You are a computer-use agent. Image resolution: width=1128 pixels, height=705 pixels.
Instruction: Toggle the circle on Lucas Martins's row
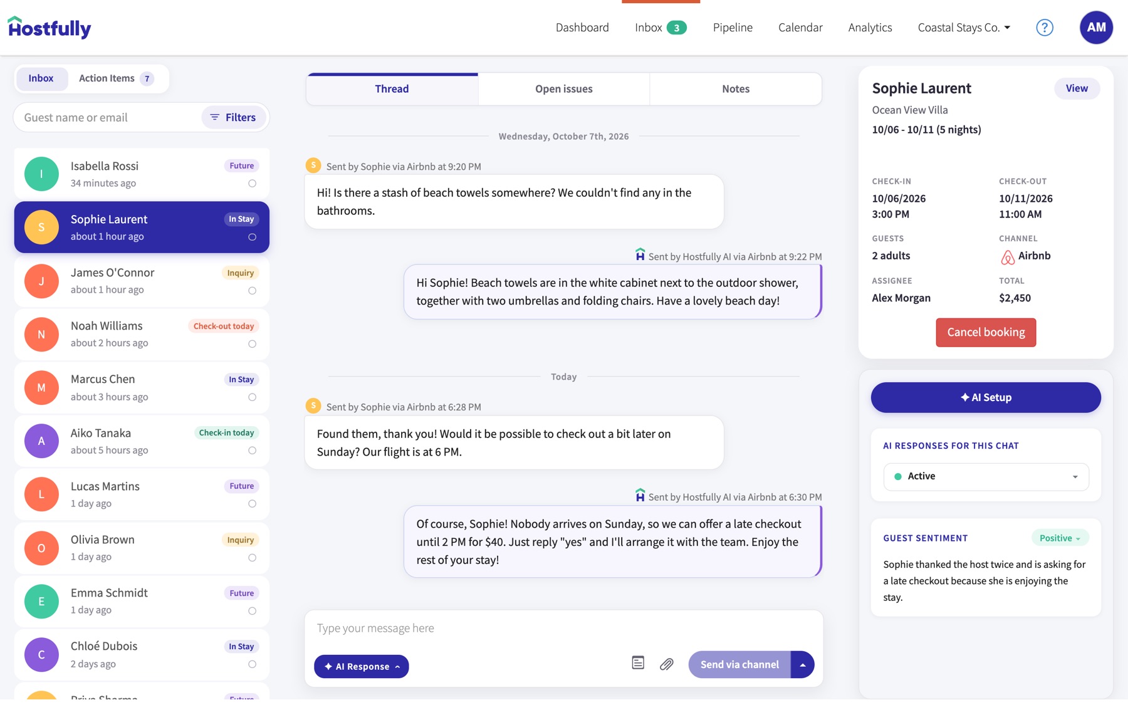click(252, 504)
